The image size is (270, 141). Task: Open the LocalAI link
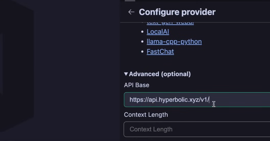point(158,31)
